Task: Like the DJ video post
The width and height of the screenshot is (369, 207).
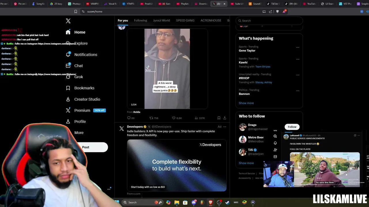Action: [x=177, y=118]
